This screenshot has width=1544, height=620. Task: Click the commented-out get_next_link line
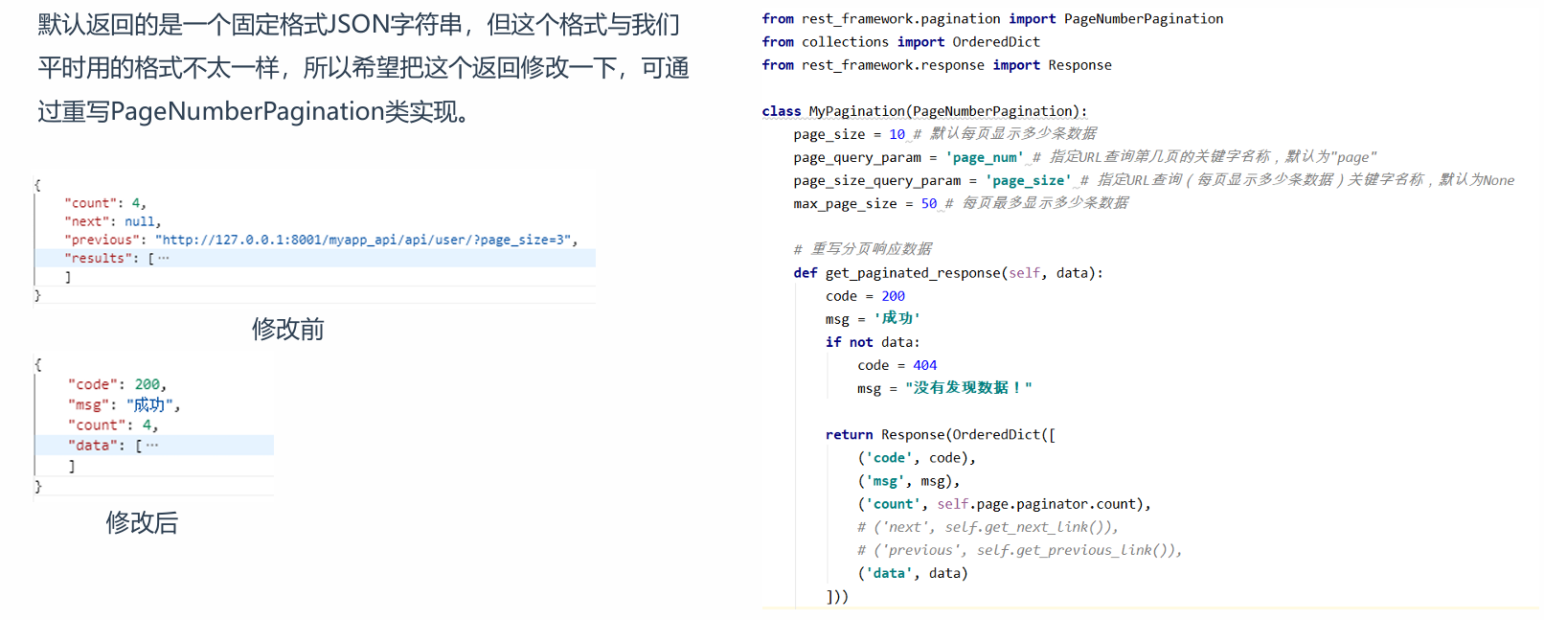[x=987, y=527]
